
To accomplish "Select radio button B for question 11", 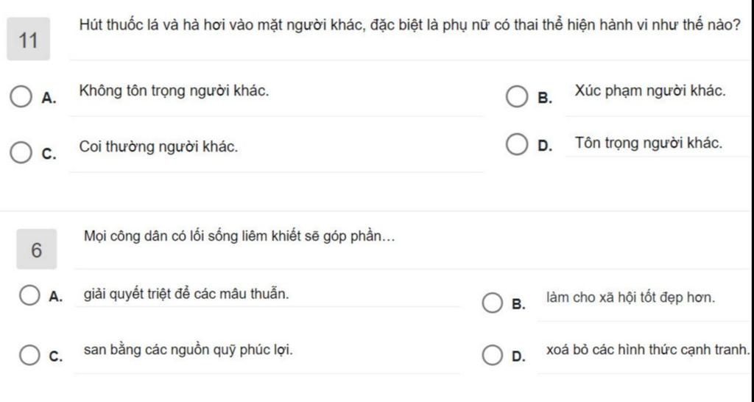I will coord(517,96).
